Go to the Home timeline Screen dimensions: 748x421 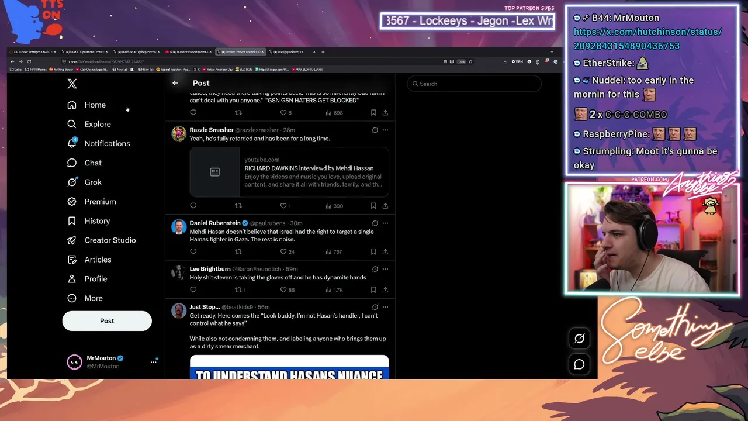click(x=86, y=105)
